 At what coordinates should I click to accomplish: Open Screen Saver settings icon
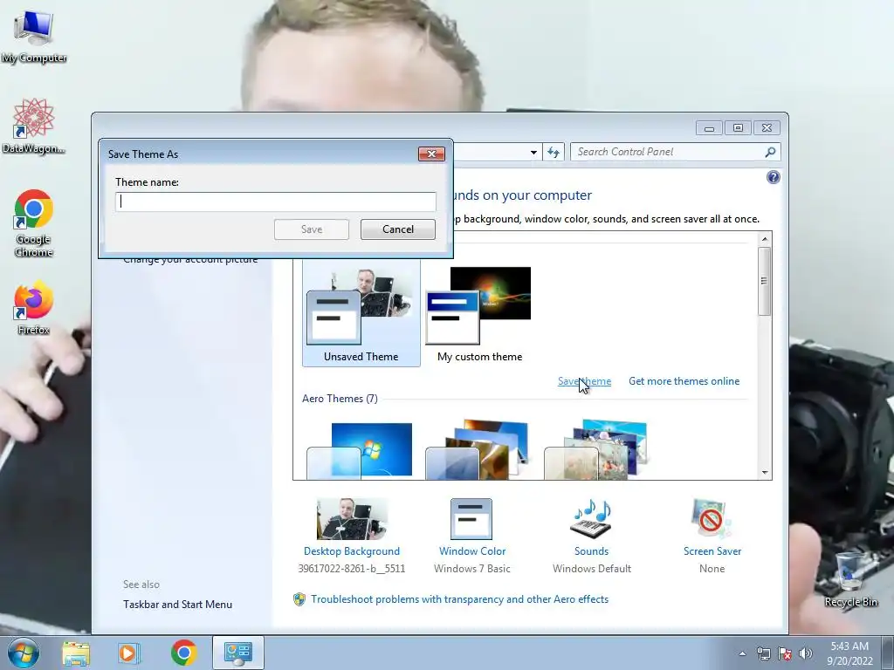click(x=712, y=519)
